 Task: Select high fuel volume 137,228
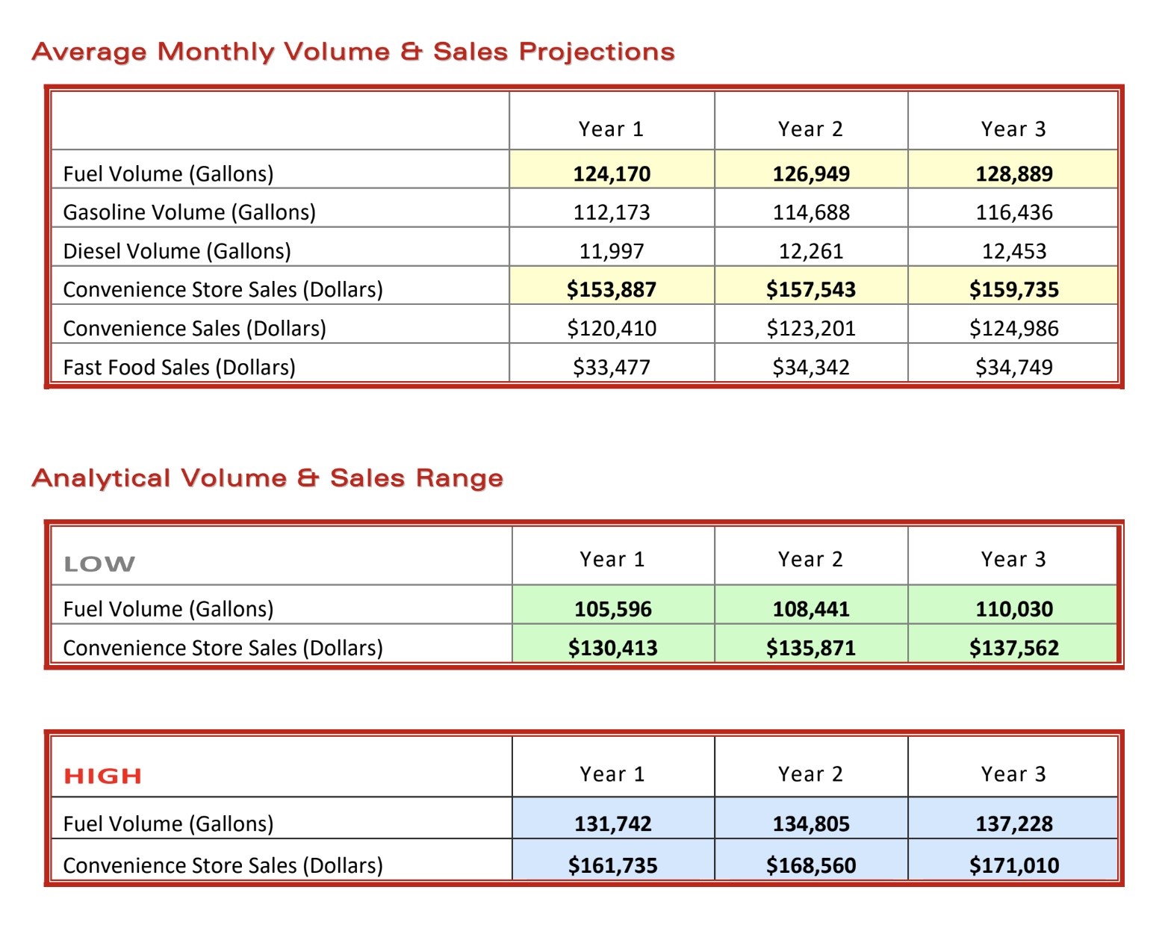tap(1014, 824)
